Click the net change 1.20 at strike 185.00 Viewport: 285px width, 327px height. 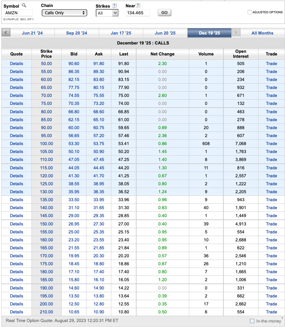pos(162,280)
